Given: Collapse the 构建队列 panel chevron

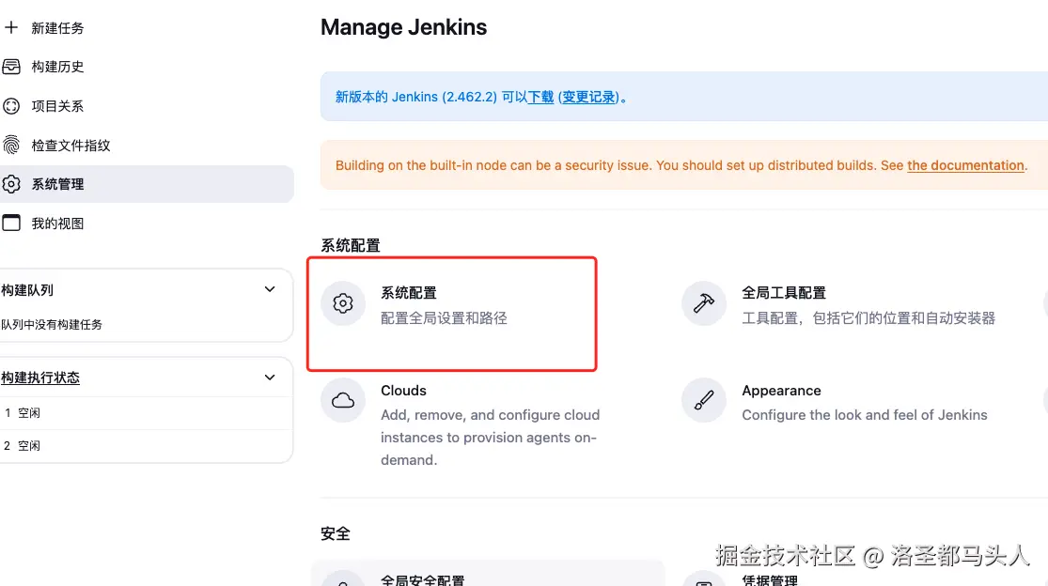Looking at the screenshot, I should click(270, 289).
